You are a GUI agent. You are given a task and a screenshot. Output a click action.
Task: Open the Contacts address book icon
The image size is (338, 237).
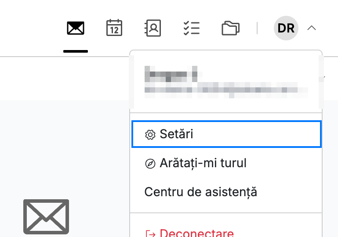[153, 28]
